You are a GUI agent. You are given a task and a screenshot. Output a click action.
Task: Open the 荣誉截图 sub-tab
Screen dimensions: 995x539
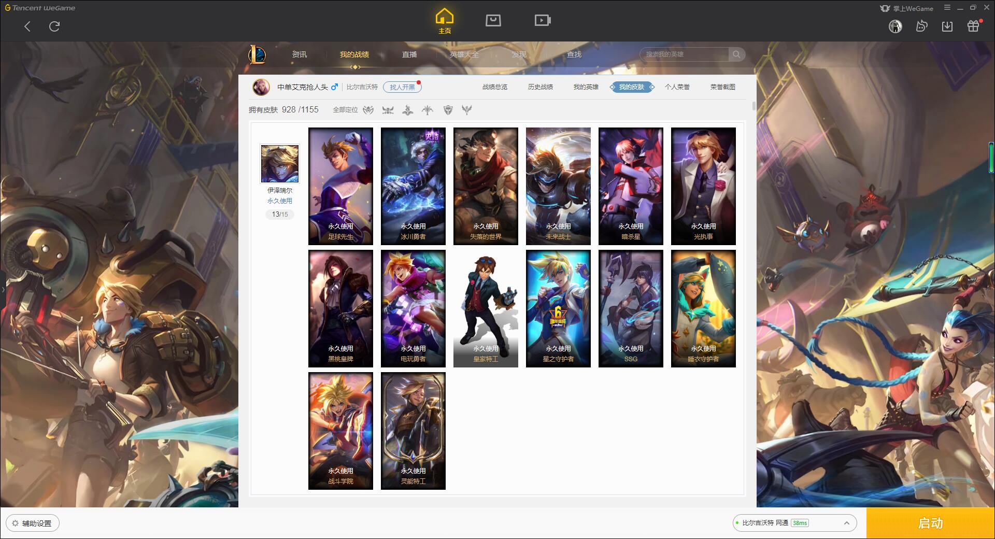tap(723, 87)
